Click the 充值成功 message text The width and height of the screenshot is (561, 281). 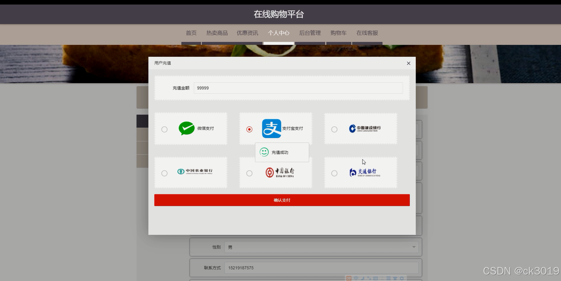(280, 152)
